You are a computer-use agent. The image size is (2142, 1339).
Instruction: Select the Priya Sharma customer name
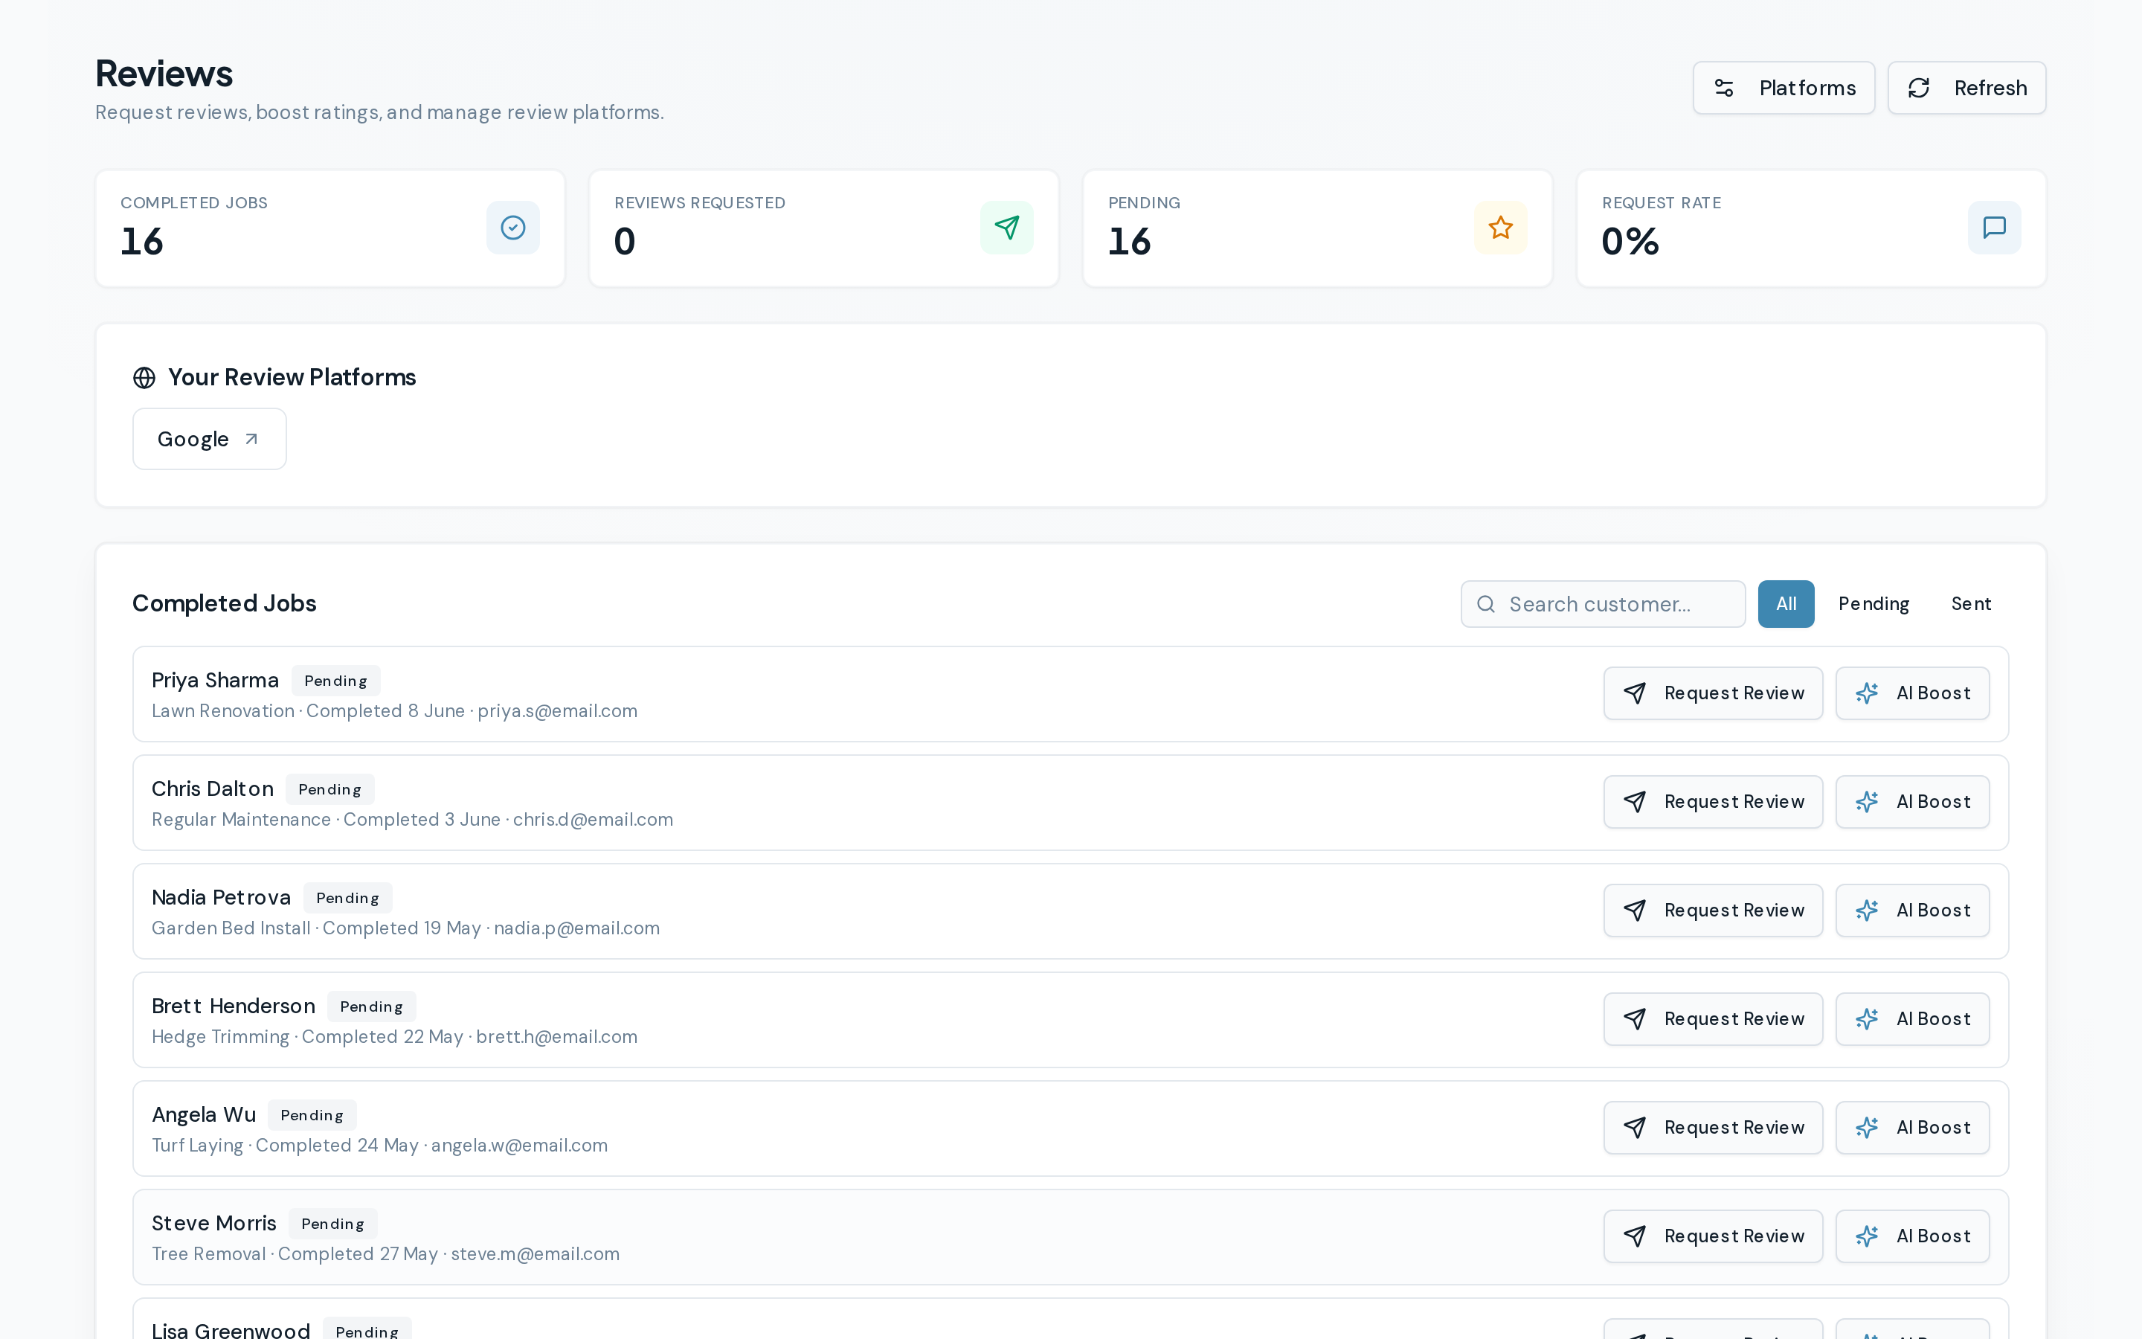pos(215,680)
